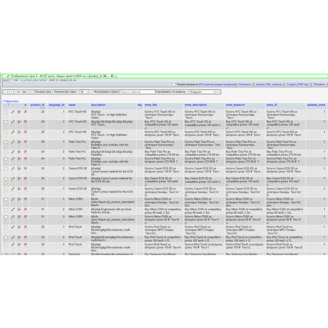This screenshot has width=328, height=328.
Task: Click red delete icon for first Nikon D300 row
Action: 25,199
